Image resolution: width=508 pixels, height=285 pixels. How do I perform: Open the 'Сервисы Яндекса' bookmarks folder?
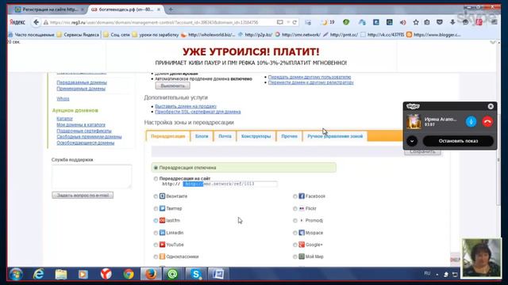click(x=78, y=35)
